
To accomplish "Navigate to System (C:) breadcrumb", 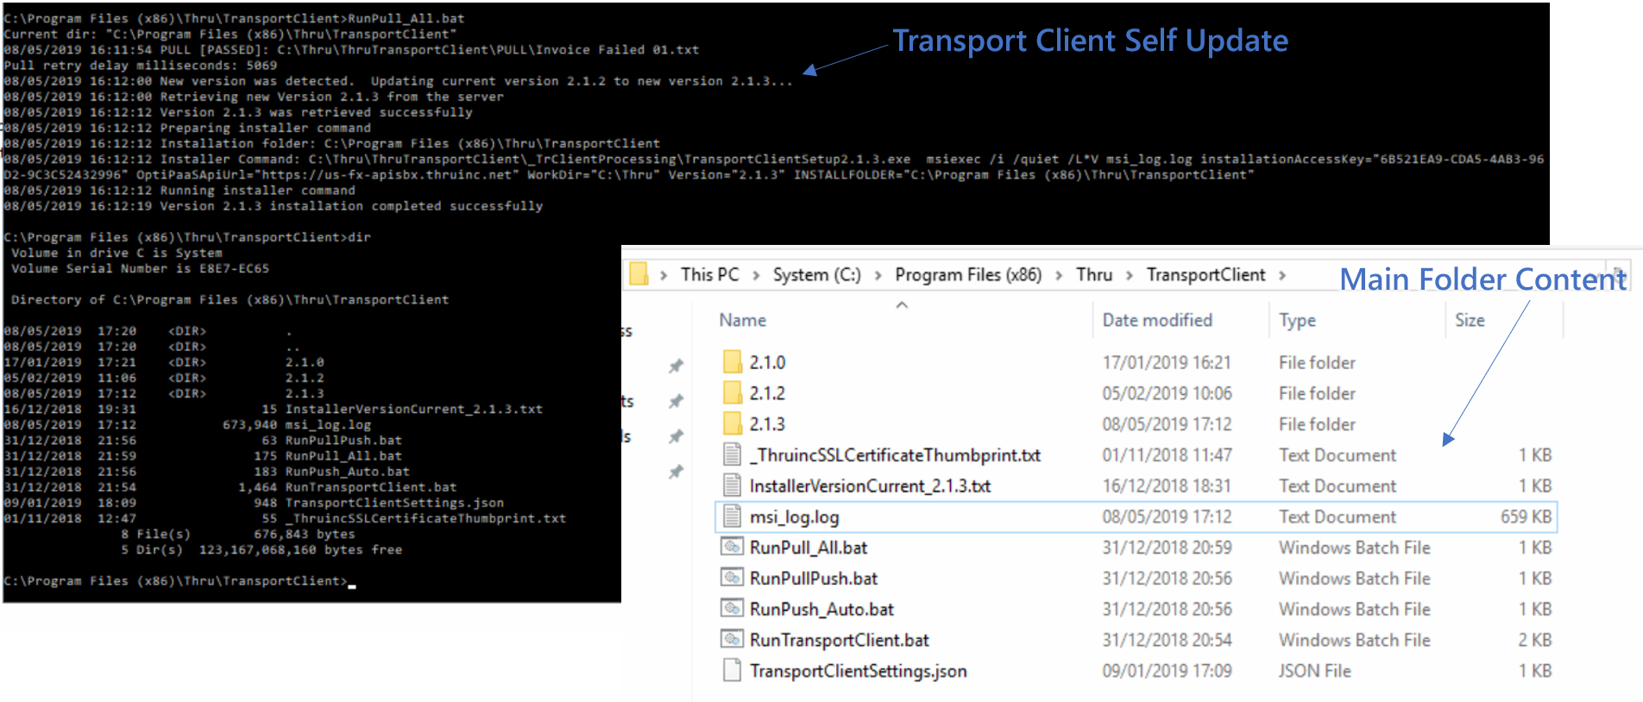I will tap(816, 275).
